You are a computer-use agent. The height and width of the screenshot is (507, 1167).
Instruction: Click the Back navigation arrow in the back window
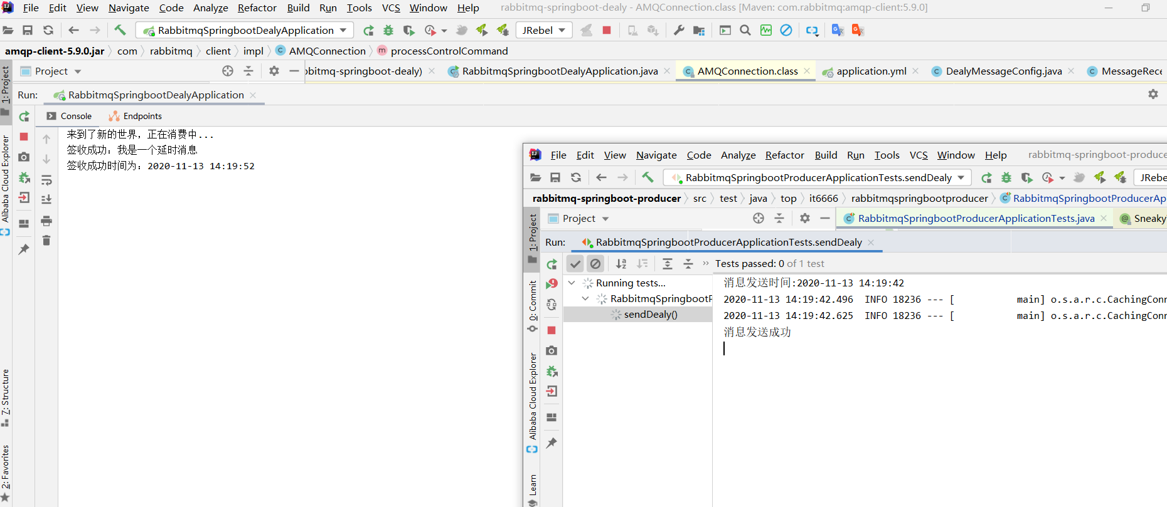(x=73, y=30)
